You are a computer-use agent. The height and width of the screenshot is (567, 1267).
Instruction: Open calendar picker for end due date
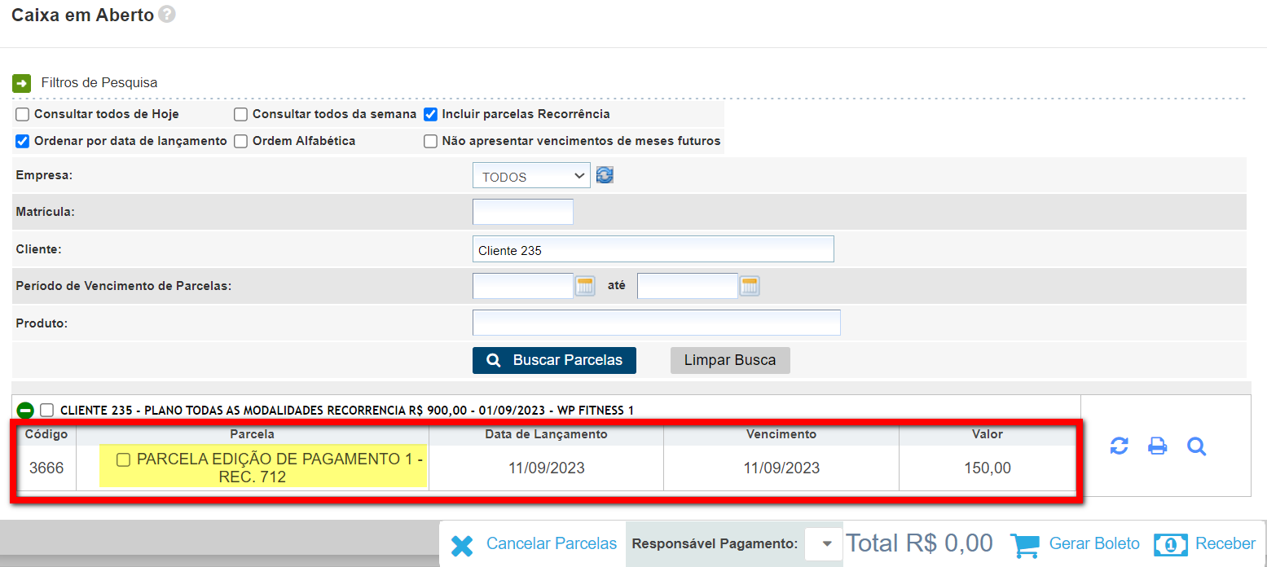(750, 286)
